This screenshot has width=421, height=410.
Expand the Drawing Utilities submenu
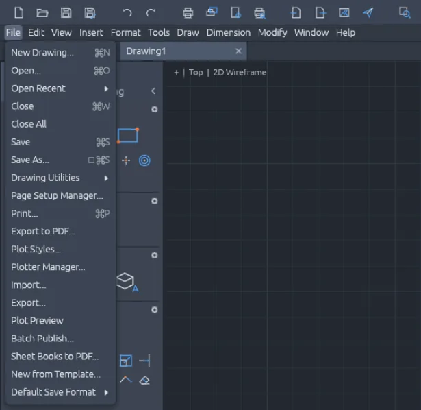point(60,178)
